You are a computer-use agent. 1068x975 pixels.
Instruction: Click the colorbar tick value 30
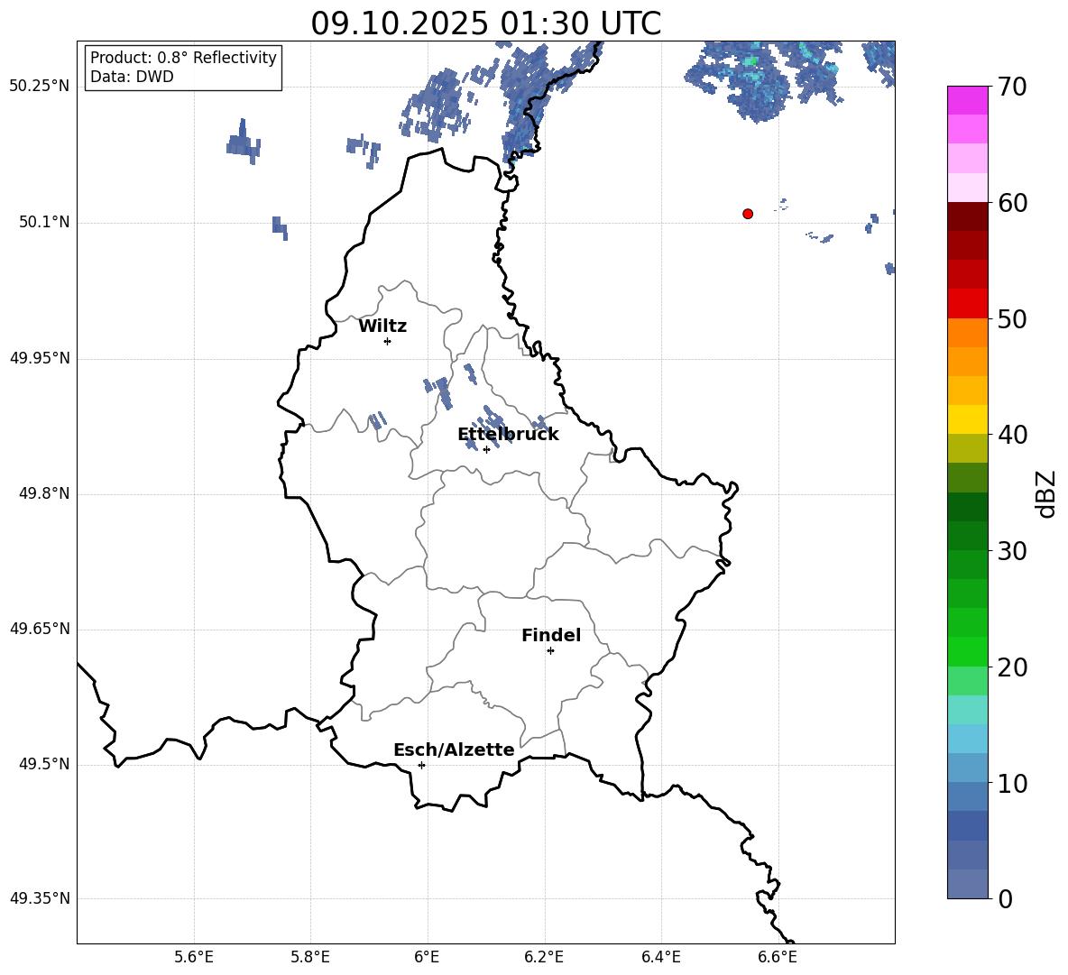coord(1012,551)
